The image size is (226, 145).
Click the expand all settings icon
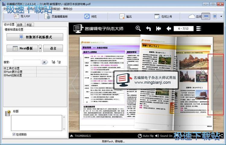[x=53, y=62]
